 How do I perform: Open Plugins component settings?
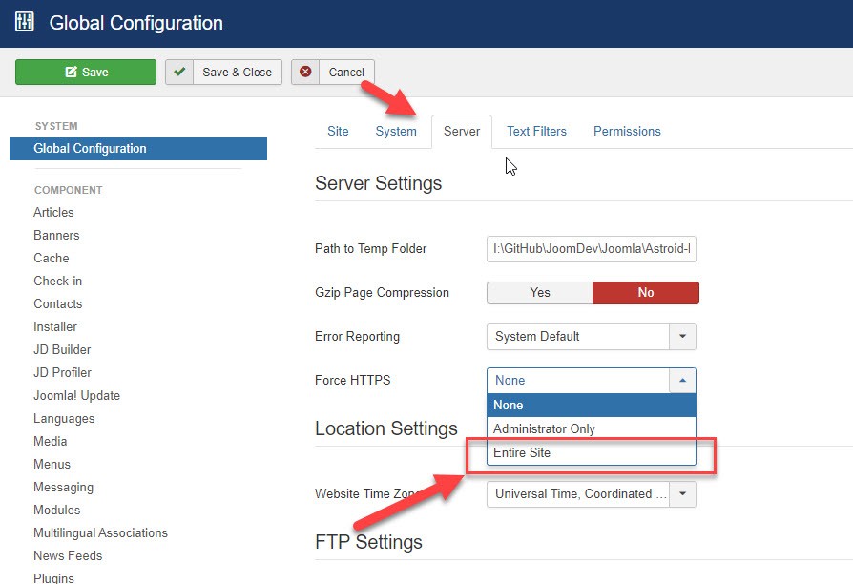click(53, 578)
